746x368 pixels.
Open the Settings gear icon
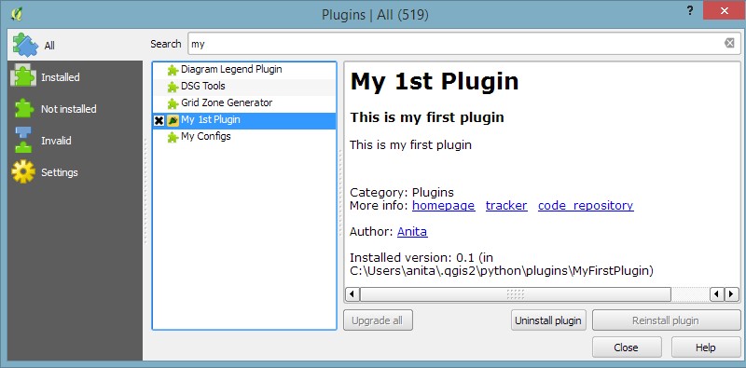[x=23, y=171]
